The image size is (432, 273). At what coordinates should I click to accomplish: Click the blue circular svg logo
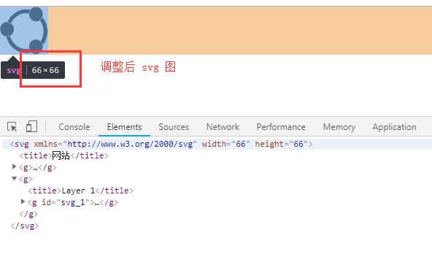pyautogui.click(x=24, y=30)
